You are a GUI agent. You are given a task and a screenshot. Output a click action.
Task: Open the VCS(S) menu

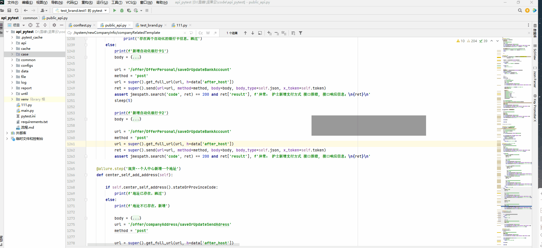(131, 3)
